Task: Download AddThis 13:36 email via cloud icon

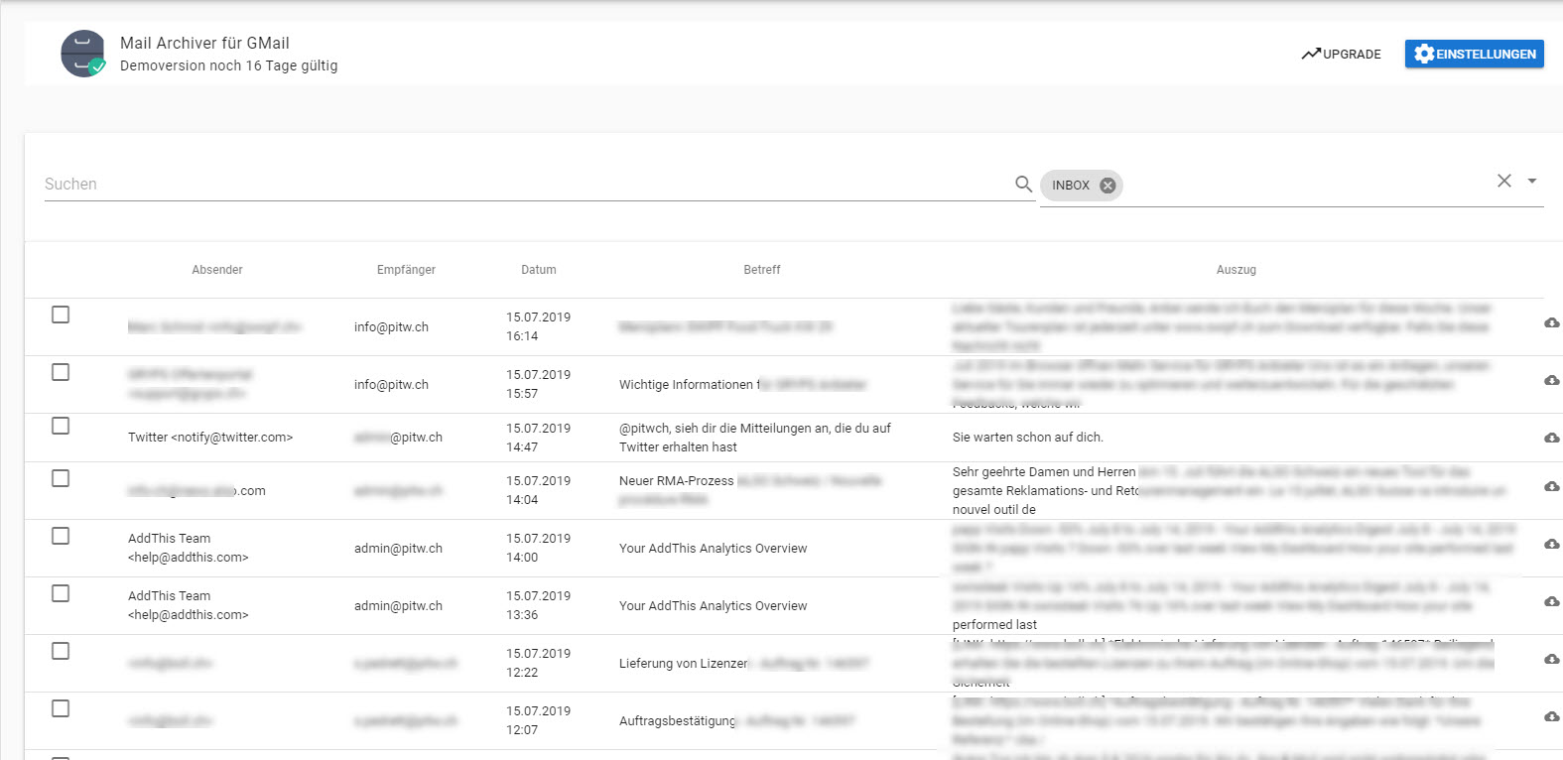Action: coord(1552,601)
